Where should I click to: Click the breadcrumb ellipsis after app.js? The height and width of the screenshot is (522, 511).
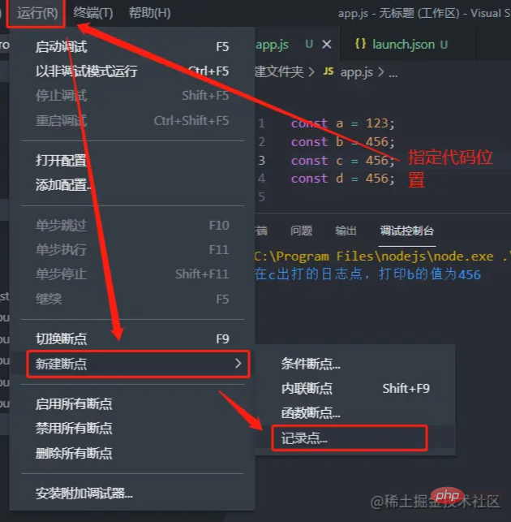393,75
